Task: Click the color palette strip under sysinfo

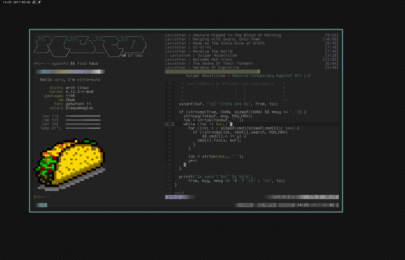Action: (x=70, y=72)
